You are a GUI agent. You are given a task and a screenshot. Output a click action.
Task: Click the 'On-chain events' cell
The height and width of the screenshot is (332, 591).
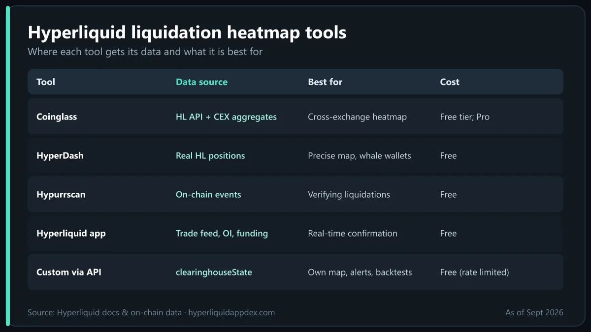208,195
